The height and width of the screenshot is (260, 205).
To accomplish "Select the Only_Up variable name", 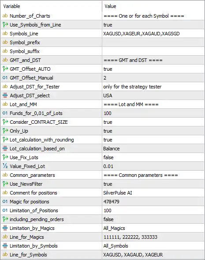I will 19,131.
